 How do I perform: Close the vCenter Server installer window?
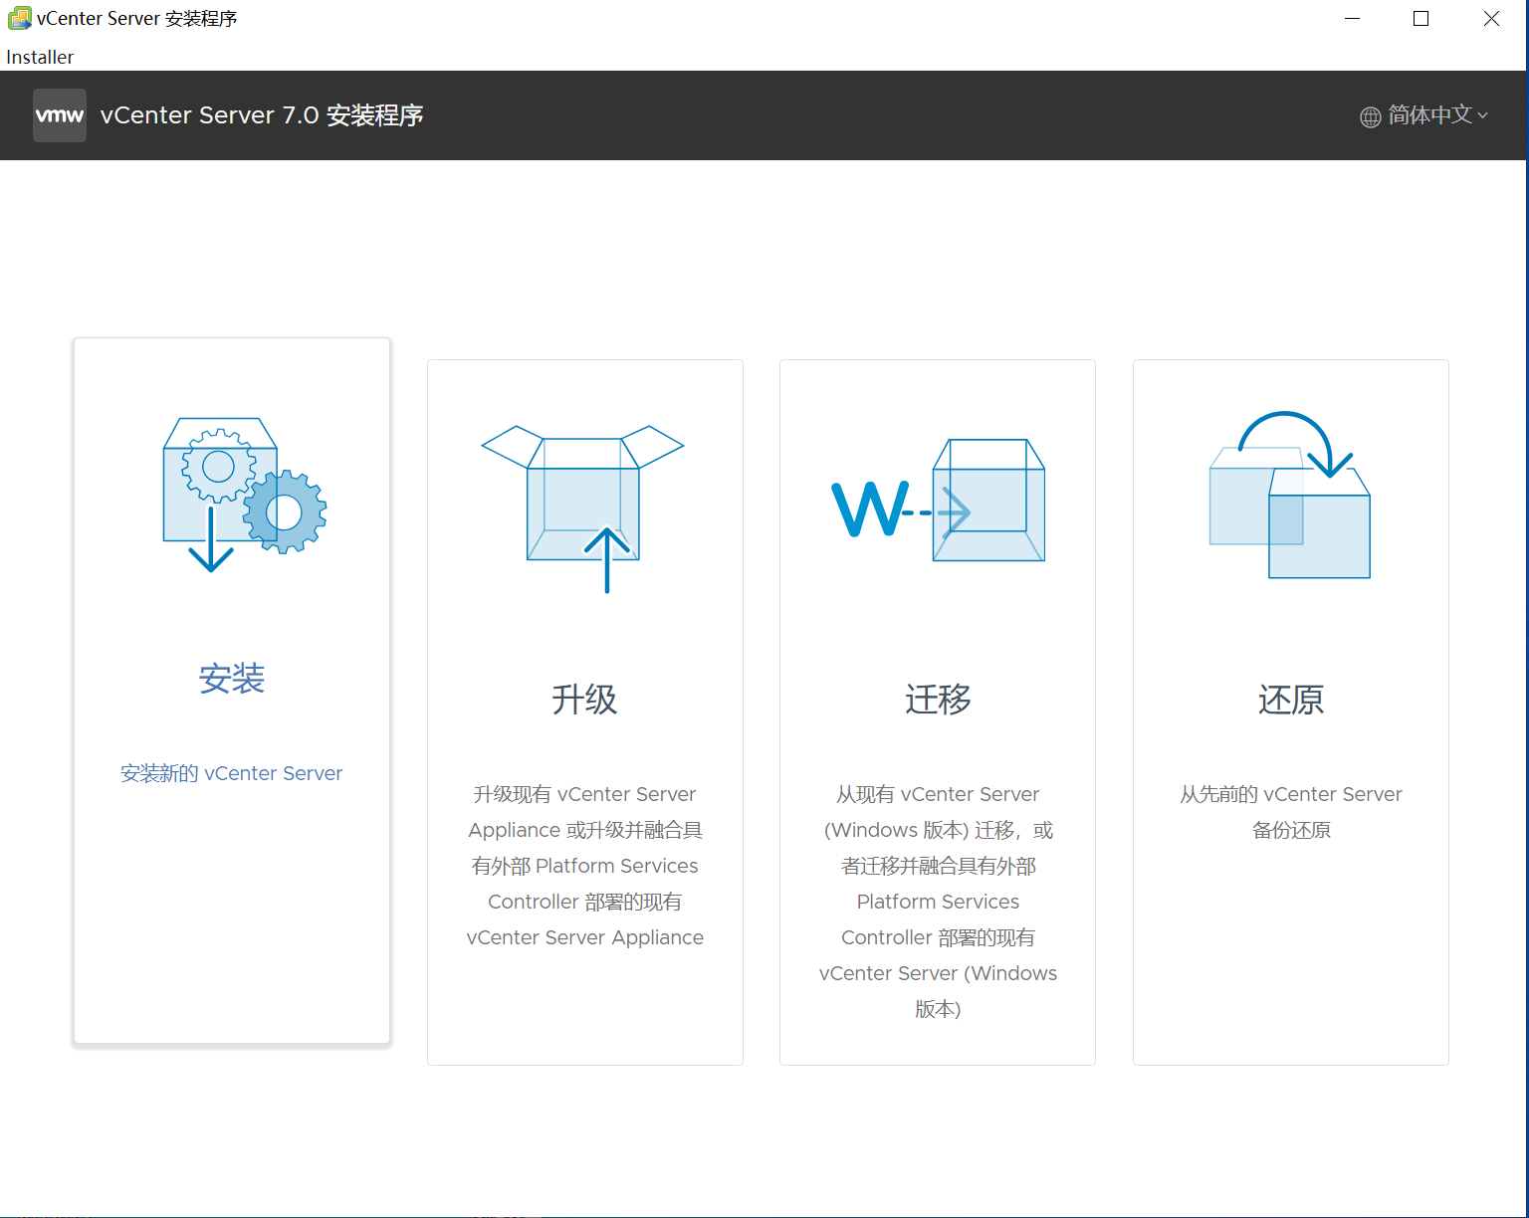click(1491, 19)
